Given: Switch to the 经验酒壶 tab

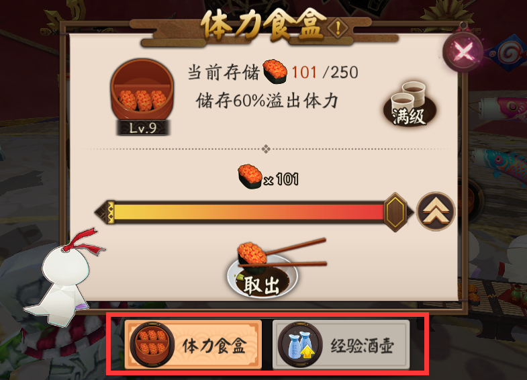Looking at the screenshot, I should pyautogui.click(x=341, y=345).
